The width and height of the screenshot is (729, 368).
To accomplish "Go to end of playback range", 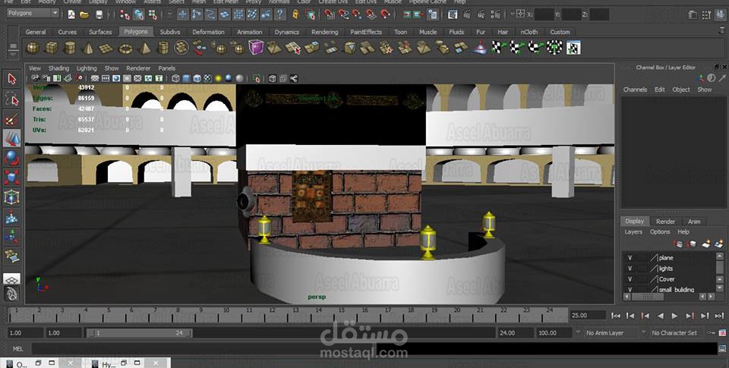I will point(719,316).
